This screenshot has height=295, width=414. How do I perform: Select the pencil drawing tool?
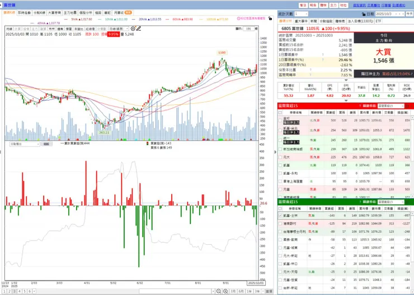139,28
